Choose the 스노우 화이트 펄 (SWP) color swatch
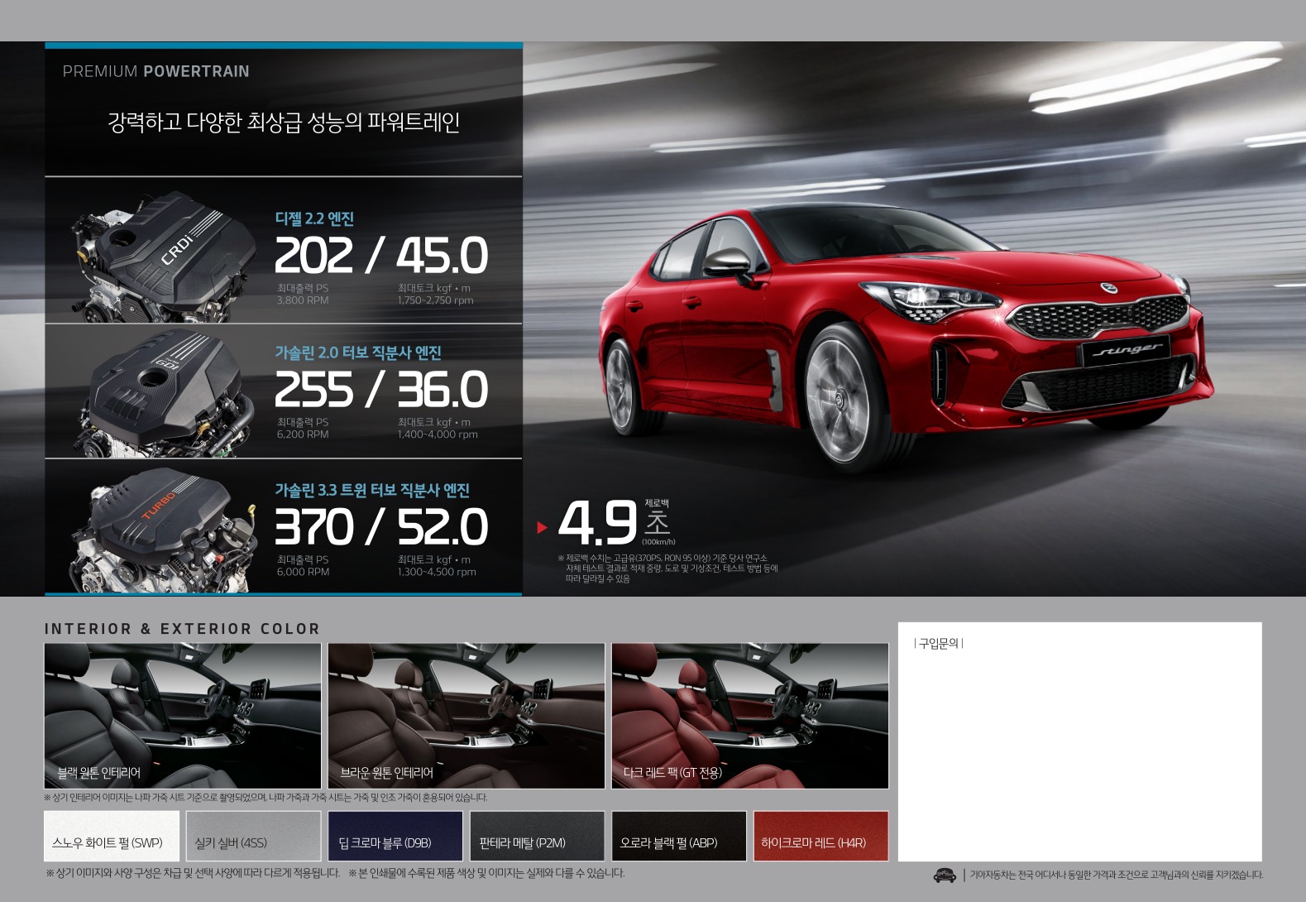 111,836
